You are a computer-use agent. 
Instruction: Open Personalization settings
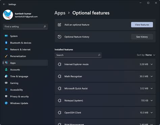tap(25, 56)
